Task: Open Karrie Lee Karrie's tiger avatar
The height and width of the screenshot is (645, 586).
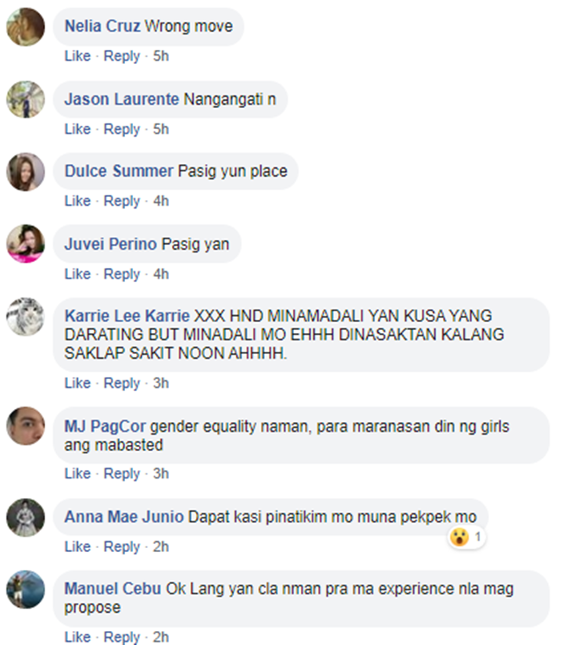Action: click(26, 317)
